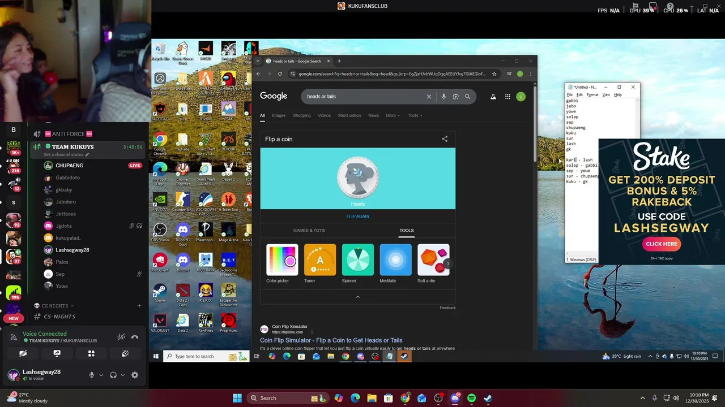Click Windows 11 Start button

(237, 398)
